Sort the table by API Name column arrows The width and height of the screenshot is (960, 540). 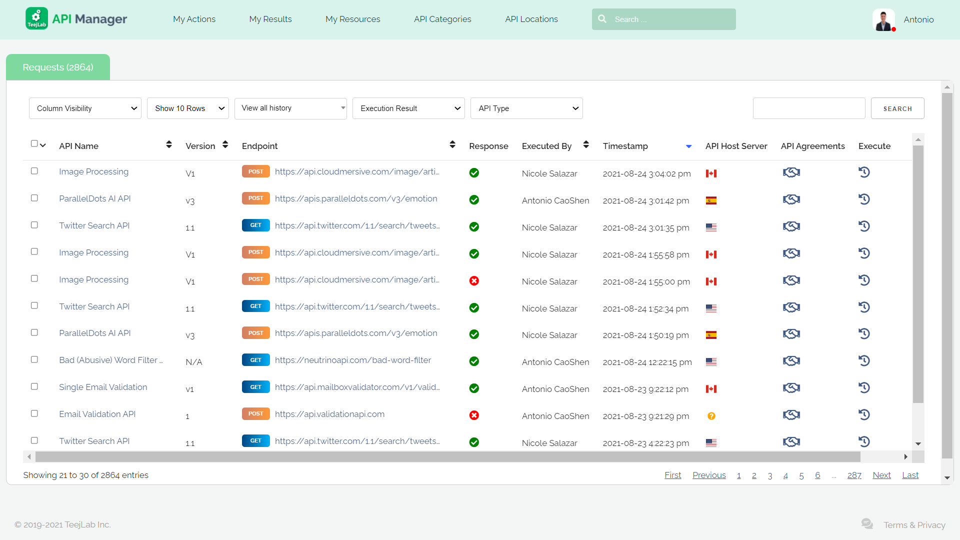pos(169,145)
